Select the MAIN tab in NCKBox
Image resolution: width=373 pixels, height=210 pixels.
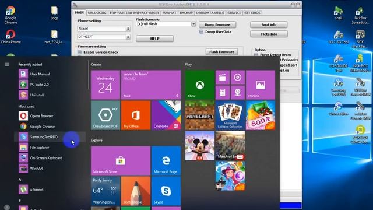click(x=79, y=13)
